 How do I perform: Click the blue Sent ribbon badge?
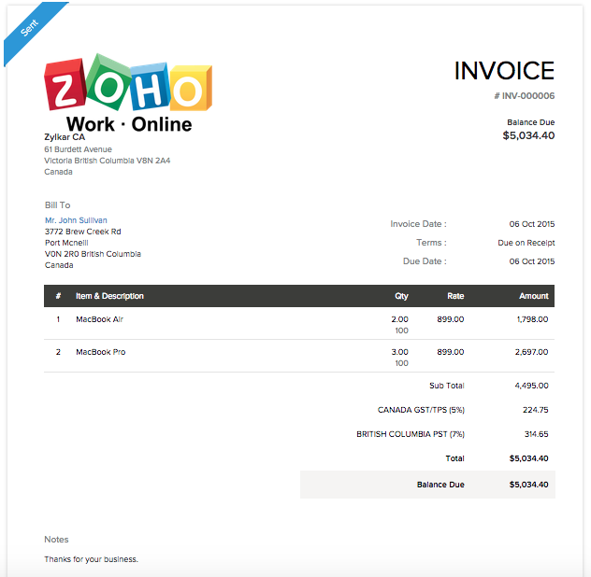pos(30,27)
